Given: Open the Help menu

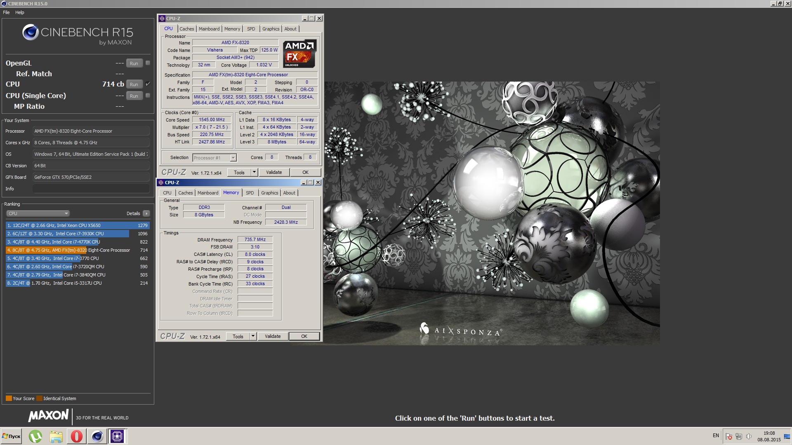Looking at the screenshot, I should [20, 12].
